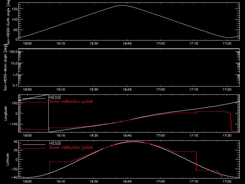245x184 pixels.
Task: Click the 20 tick in the Latitude plot
Action: click(16, 150)
